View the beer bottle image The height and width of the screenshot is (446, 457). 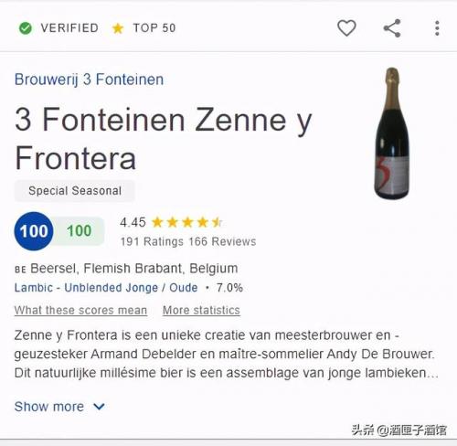tap(392, 133)
